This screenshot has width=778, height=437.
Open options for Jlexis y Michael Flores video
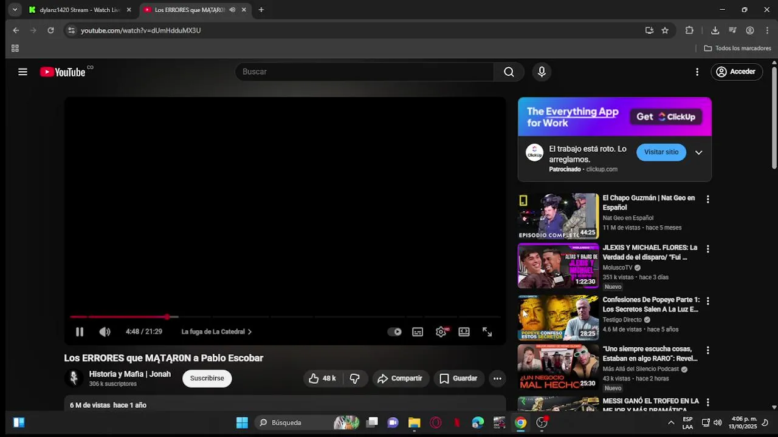click(x=707, y=249)
